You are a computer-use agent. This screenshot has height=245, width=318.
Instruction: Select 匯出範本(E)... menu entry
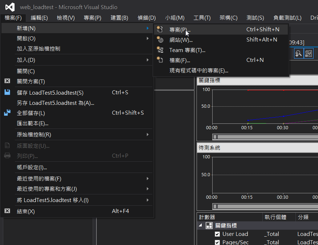[77, 123]
